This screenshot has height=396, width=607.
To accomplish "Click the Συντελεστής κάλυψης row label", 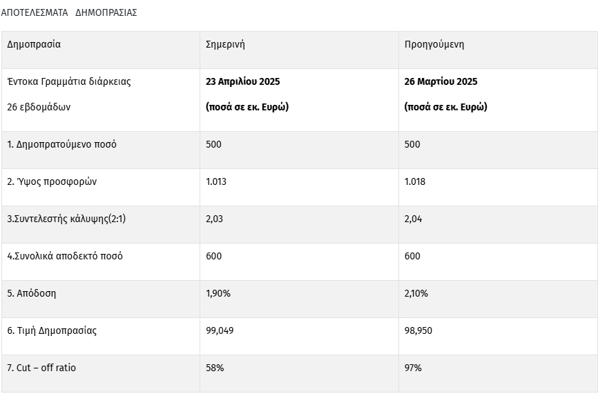I will tap(66, 219).
